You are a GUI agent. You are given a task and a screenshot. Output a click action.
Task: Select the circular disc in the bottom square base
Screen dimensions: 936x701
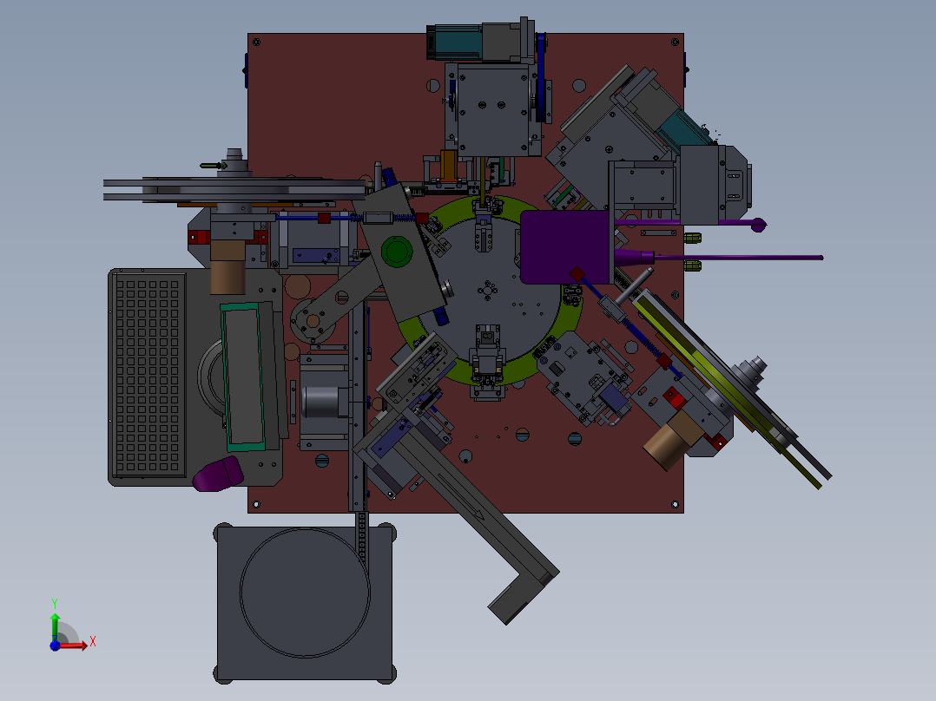coord(305,593)
